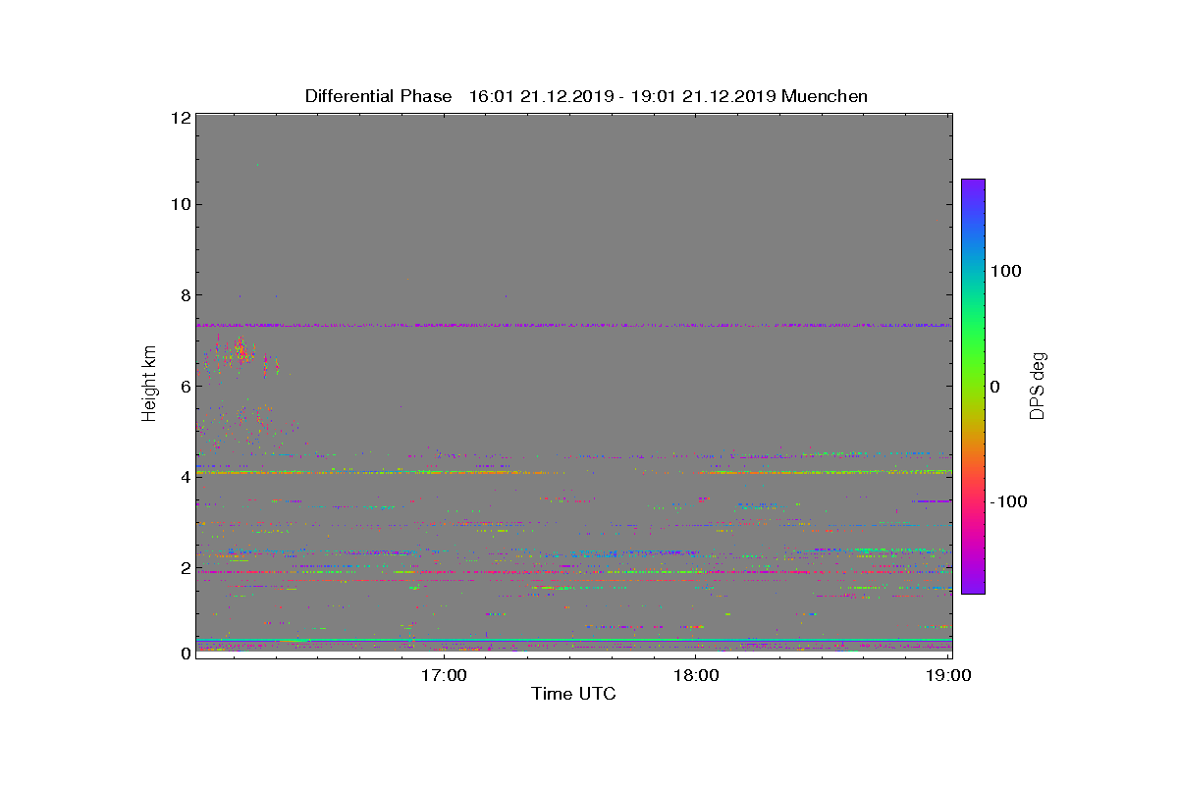Click the green-orange band at 4 km height
Viewport: 1178px width, 785px height.
[x=573, y=472]
